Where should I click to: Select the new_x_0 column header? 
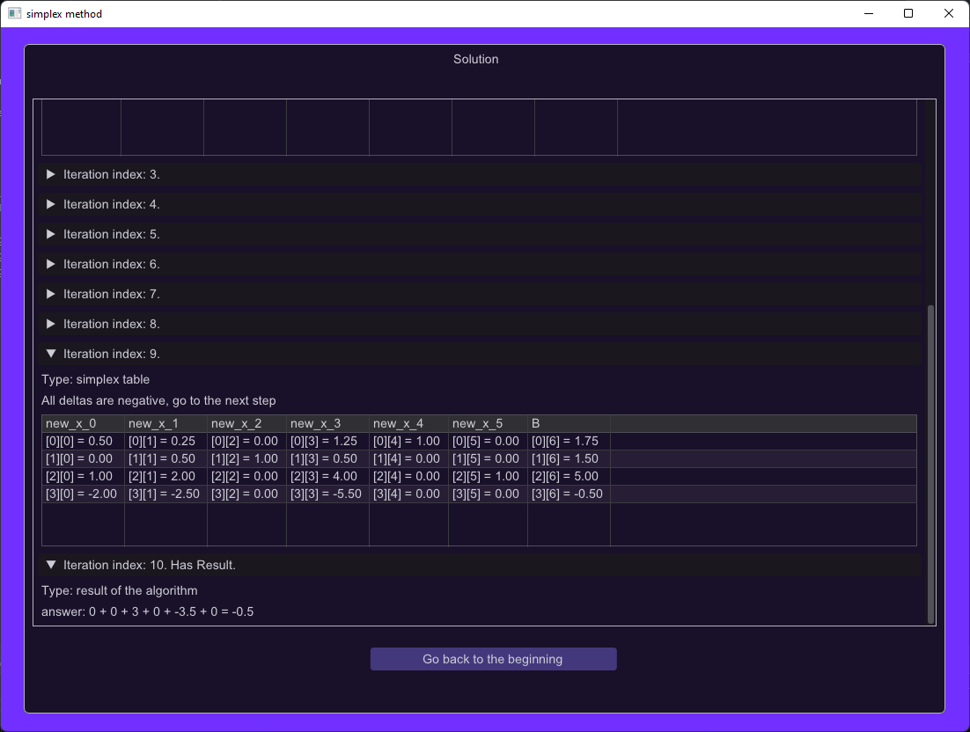(x=82, y=423)
